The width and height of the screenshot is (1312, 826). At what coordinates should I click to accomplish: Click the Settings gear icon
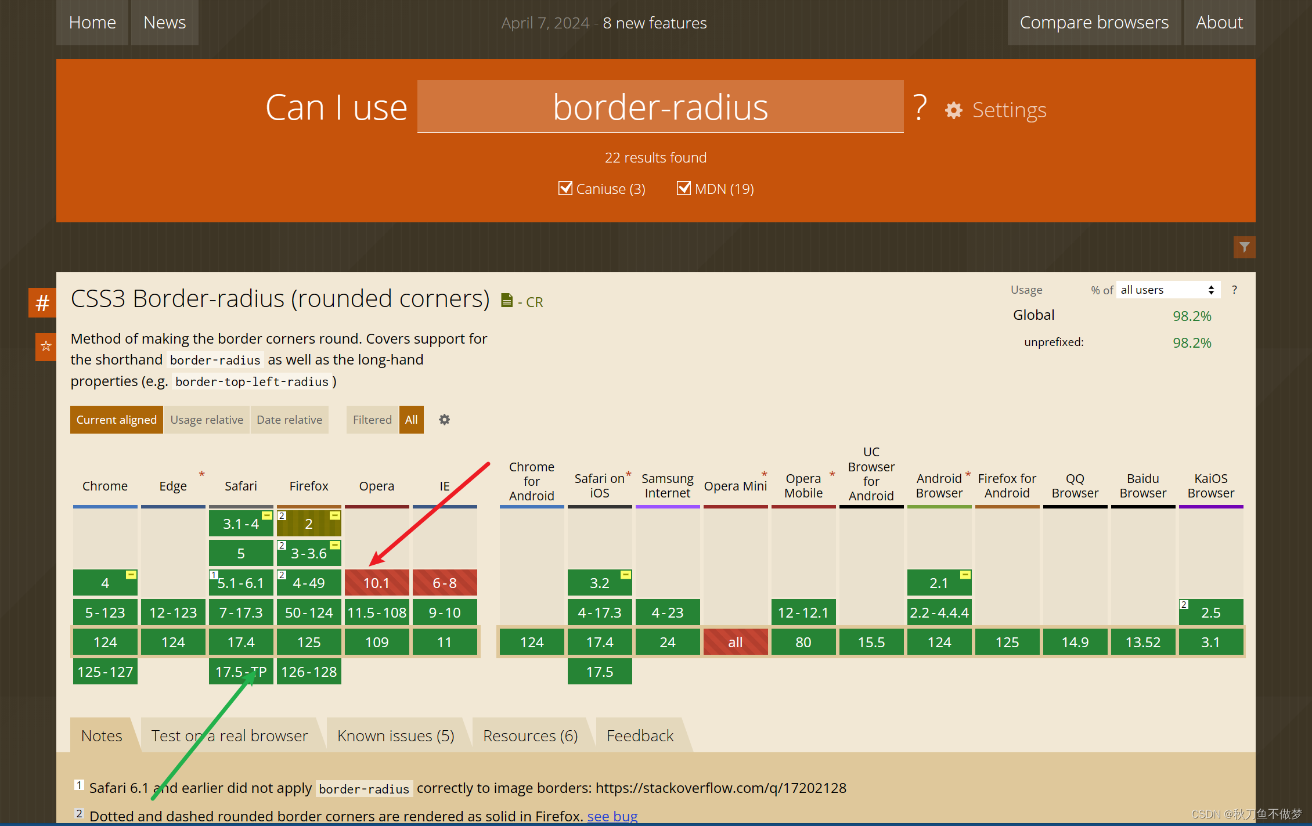[953, 110]
